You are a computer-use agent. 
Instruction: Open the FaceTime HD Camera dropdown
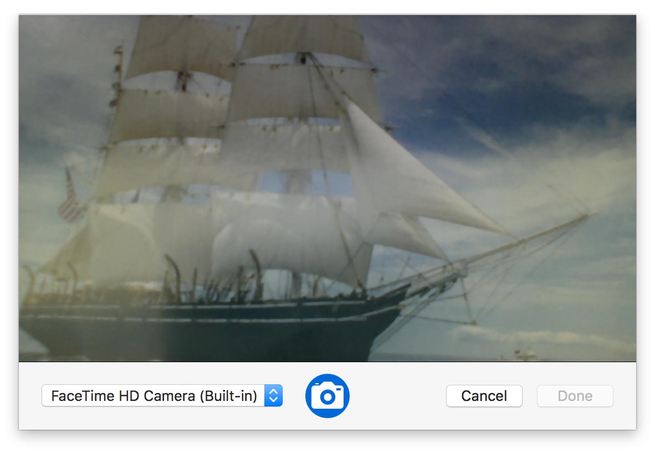point(162,396)
